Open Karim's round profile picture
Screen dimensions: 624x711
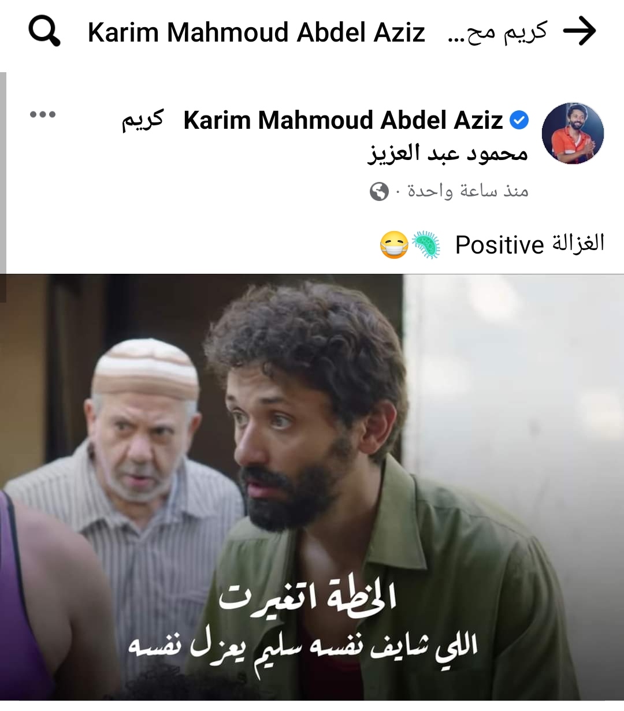573,133
